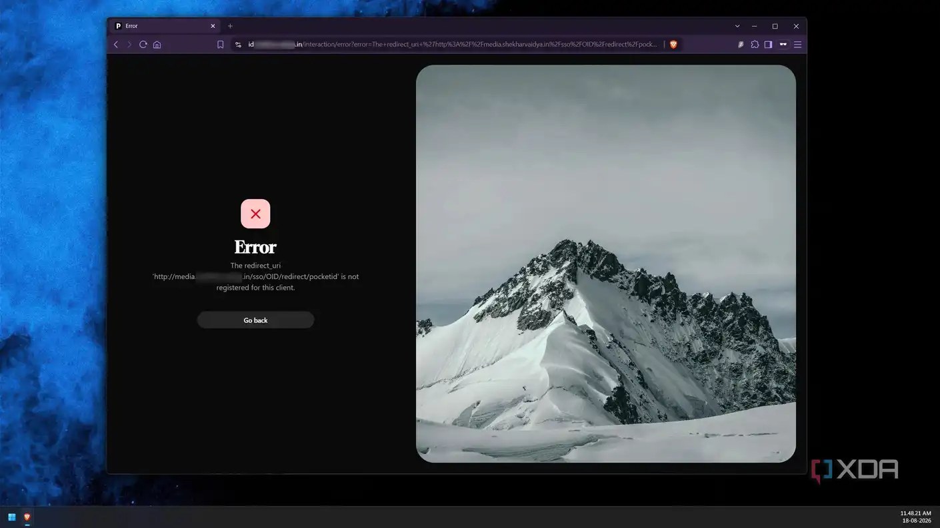Click the Error heading
This screenshot has width=940, height=528.
tap(255, 247)
